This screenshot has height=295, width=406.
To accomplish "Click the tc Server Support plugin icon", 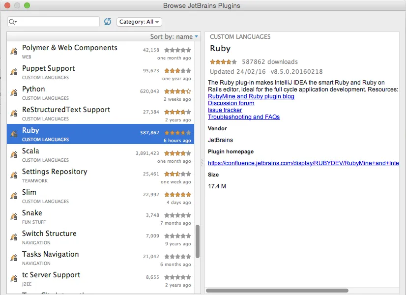I will tap(14, 278).
